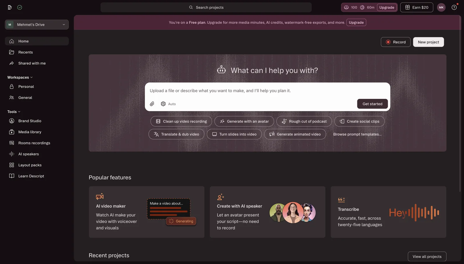Open Layout packs
The height and width of the screenshot is (264, 464).
37,165
